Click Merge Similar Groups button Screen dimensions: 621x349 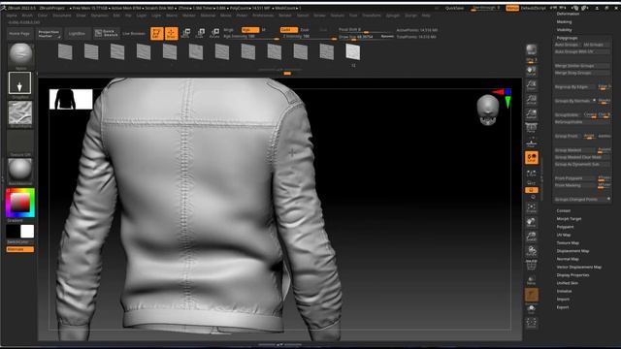(581, 66)
